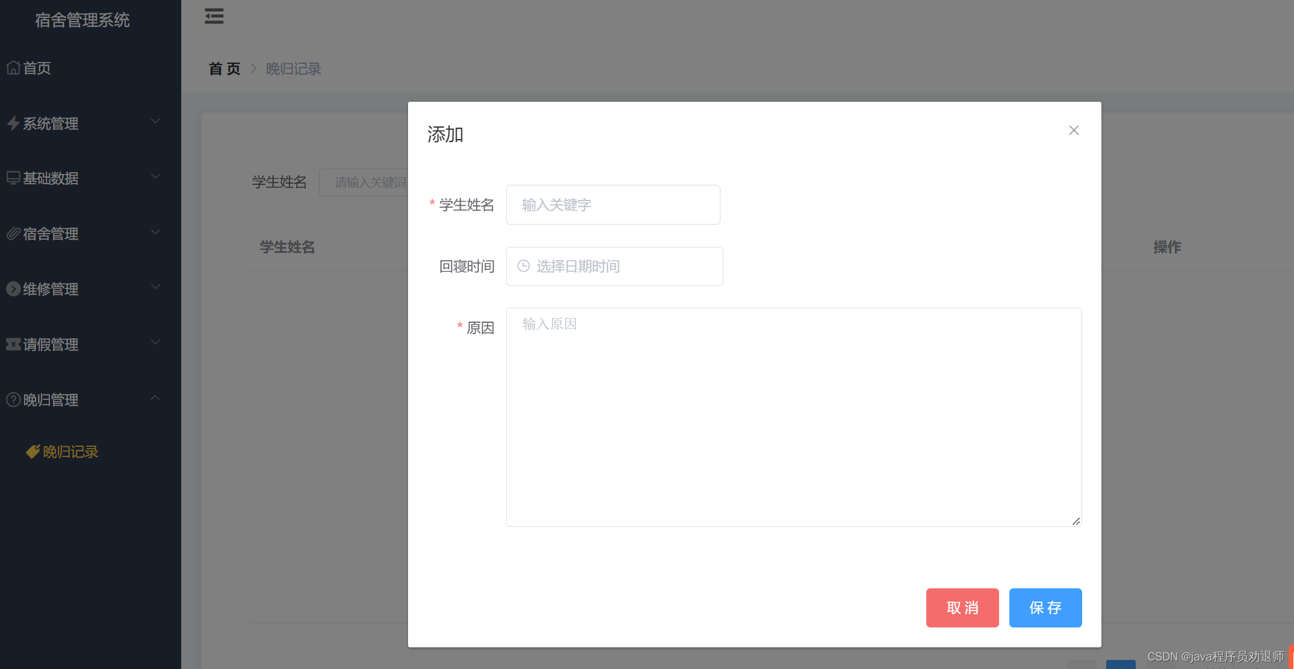Select 晚归记录 in the breadcrumb trail

pyautogui.click(x=293, y=69)
